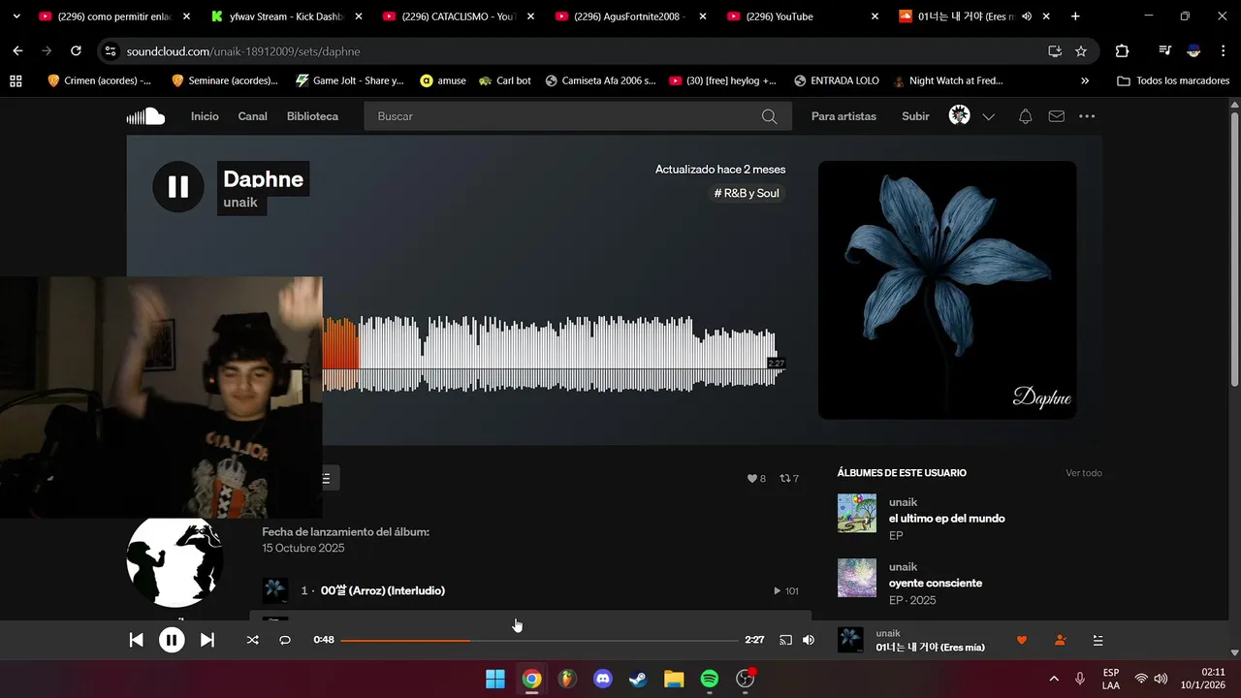Click the install app icon in the address bar
Viewport: 1241px width, 698px height.
tap(1054, 51)
